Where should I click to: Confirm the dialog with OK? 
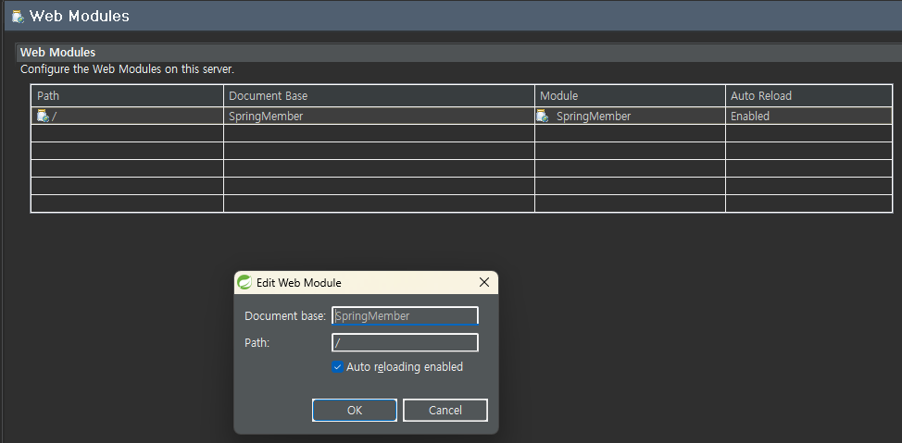click(x=355, y=411)
